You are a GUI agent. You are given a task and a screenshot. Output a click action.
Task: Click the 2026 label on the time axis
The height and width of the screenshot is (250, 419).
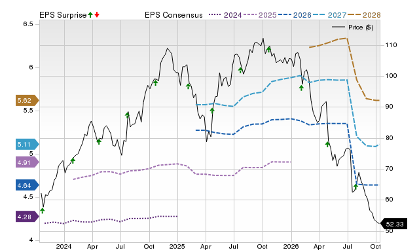click(x=291, y=246)
